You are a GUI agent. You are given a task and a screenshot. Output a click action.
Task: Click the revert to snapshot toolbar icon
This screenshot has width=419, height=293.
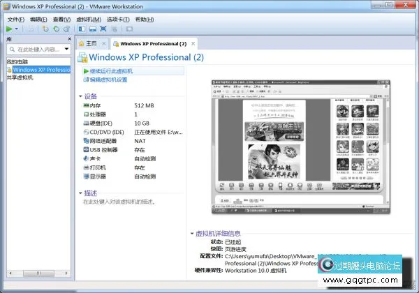coord(57,29)
